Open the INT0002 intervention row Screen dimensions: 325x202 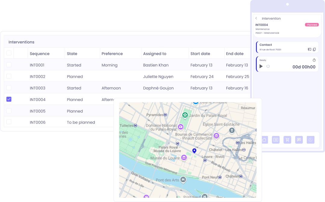pyautogui.click(x=37, y=77)
